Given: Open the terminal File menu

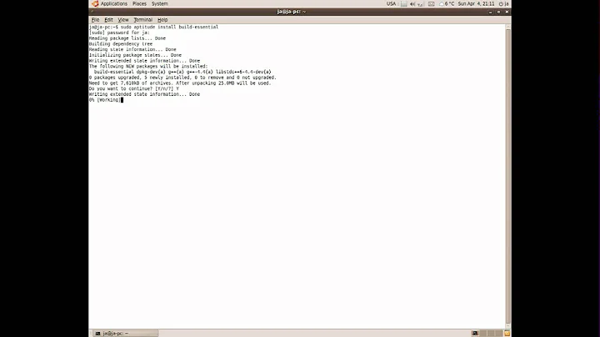Looking at the screenshot, I should 95,19.
